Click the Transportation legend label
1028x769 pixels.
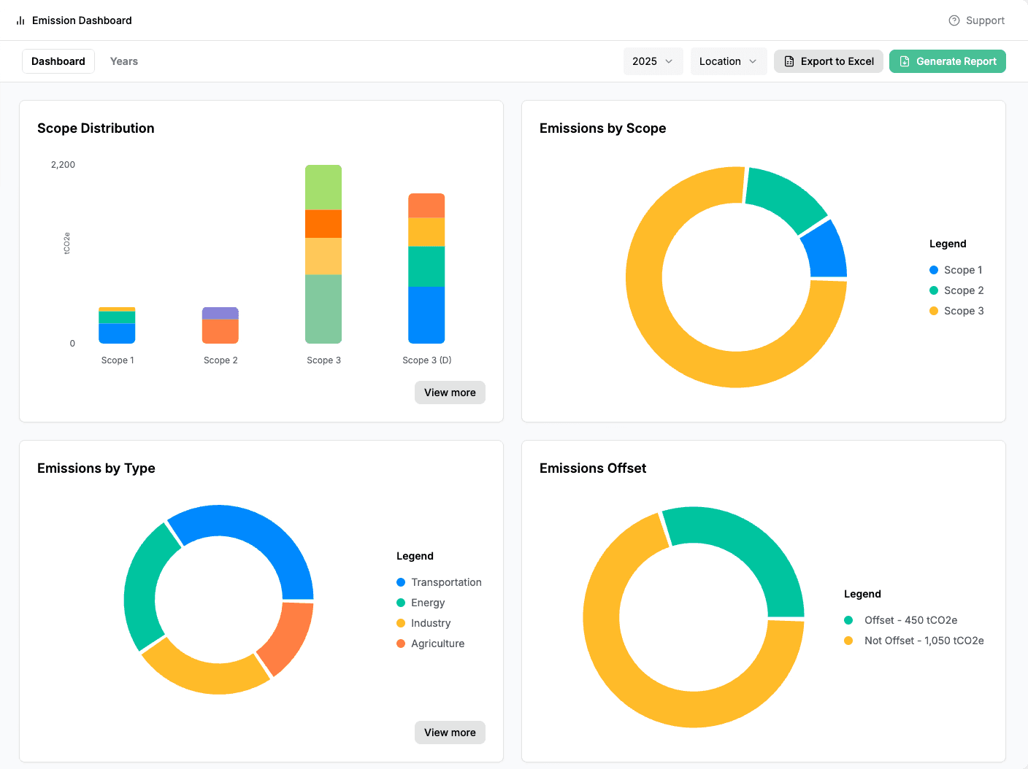click(x=446, y=582)
